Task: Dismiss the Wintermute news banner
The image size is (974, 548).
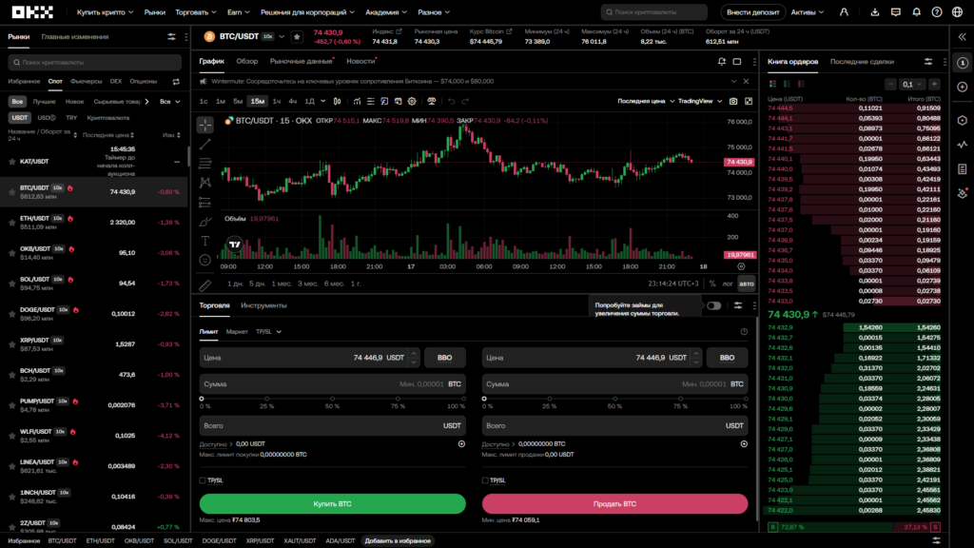Action: (x=746, y=82)
